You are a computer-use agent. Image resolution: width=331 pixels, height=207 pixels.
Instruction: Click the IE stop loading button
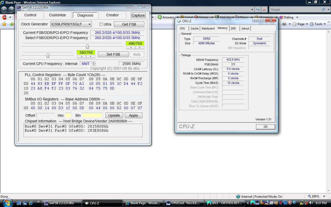(x=264, y=10)
